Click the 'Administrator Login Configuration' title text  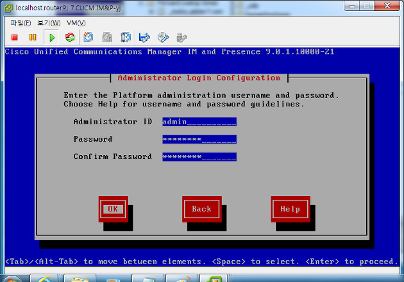click(x=199, y=78)
